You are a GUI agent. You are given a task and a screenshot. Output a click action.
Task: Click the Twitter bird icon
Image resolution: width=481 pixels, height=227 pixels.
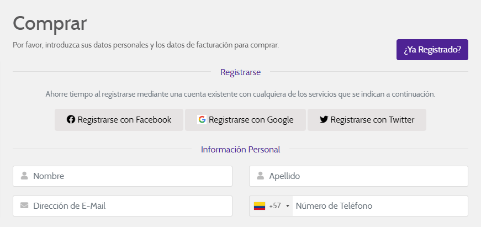pyautogui.click(x=324, y=119)
